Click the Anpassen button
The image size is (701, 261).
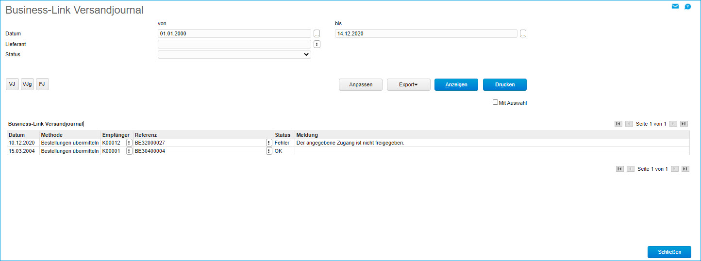pyautogui.click(x=361, y=84)
